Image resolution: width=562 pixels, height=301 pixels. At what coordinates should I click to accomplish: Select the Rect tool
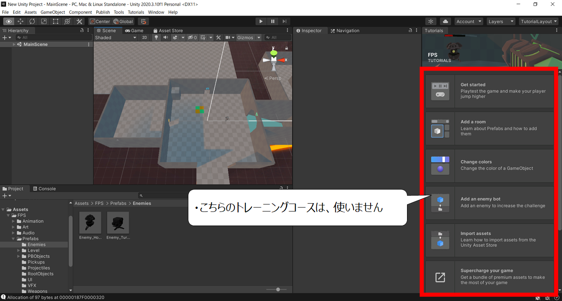tap(56, 21)
